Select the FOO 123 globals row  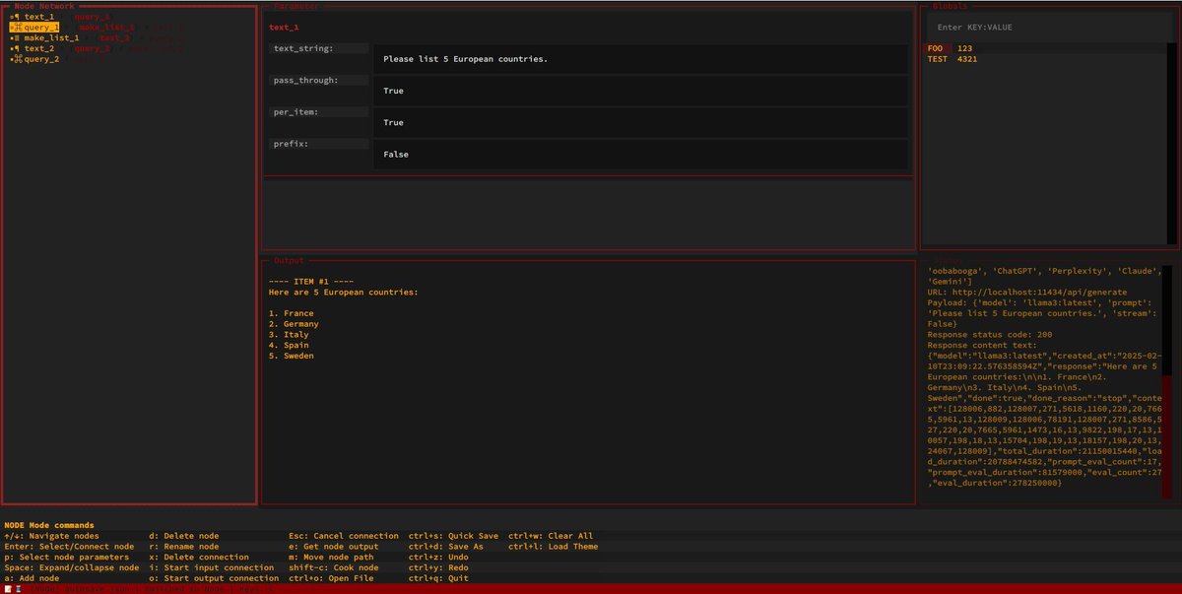coord(1043,48)
